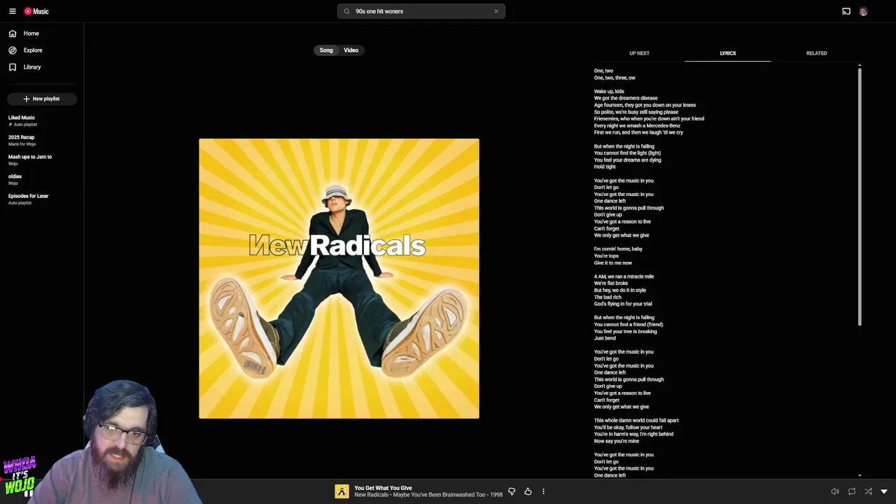Dislike the current song
The width and height of the screenshot is (896, 504).
click(512, 491)
